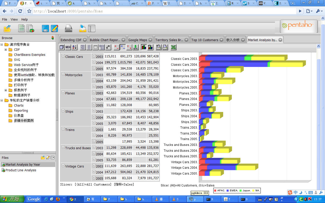325x203 pixels.
Task: Switch to the Google Maps tab
Action: pyautogui.click(x=138, y=40)
